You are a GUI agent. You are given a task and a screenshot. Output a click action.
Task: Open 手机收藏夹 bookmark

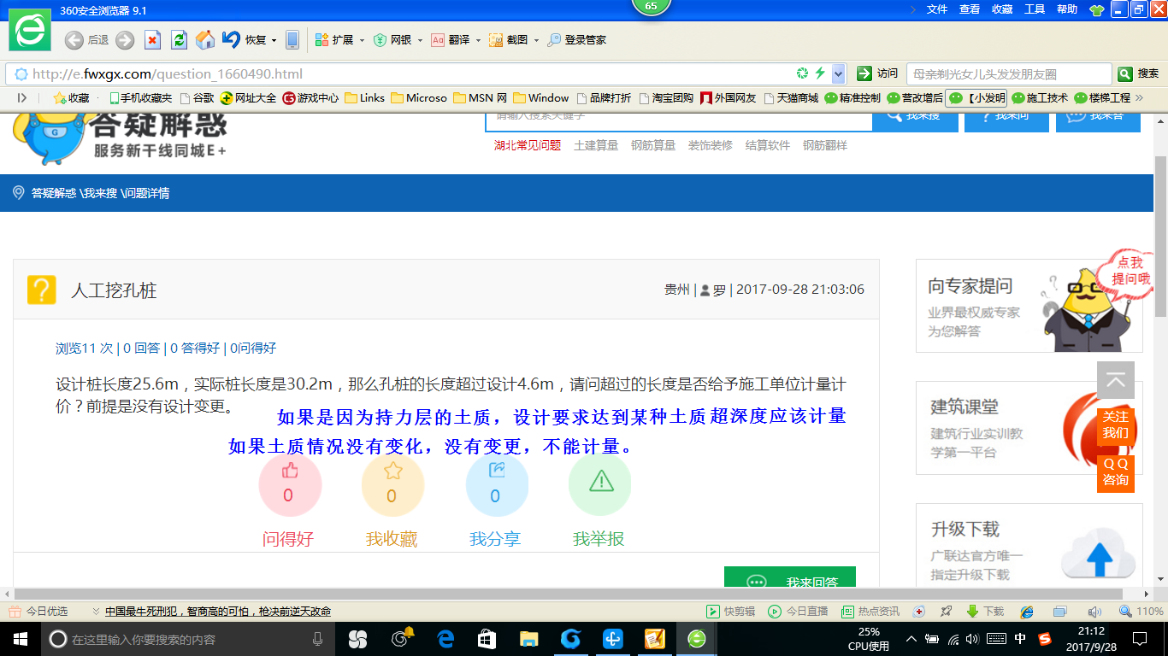pos(140,98)
